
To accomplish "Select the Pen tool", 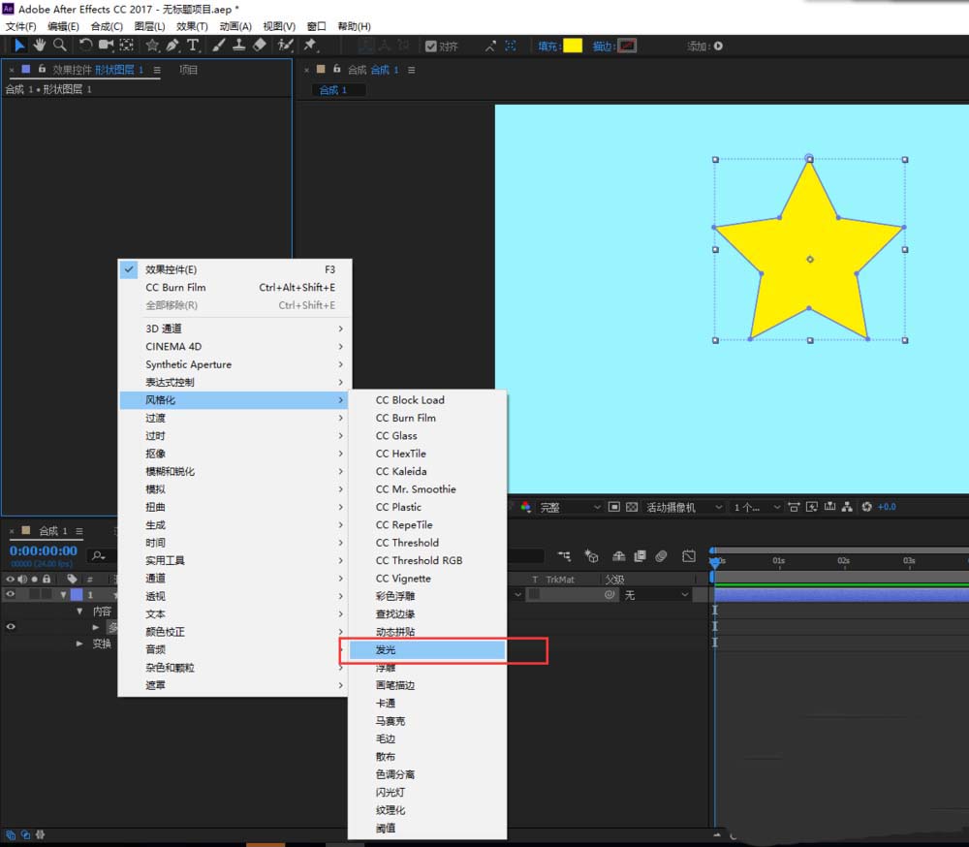I will [172, 46].
